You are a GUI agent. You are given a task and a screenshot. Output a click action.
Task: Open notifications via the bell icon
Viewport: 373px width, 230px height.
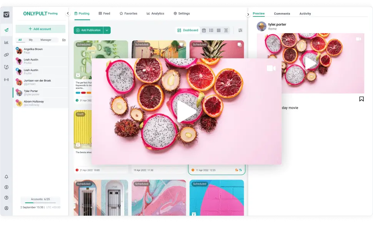tap(6, 177)
